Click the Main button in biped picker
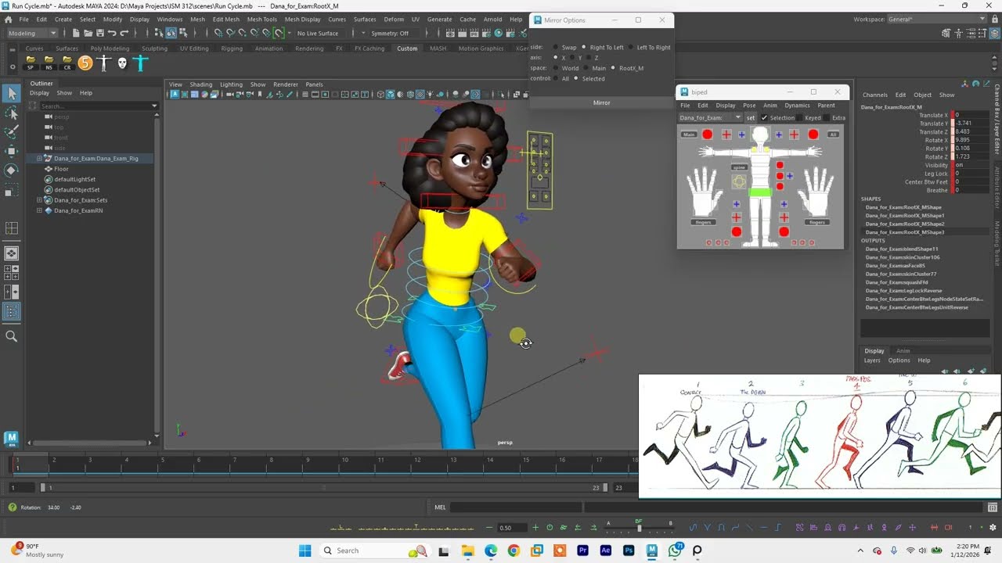The height and width of the screenshot is (563, 1002). 689,134
